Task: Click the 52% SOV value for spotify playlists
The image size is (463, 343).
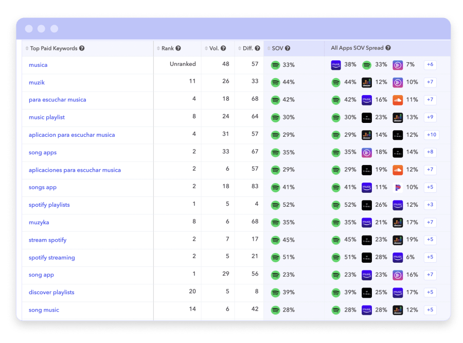Action: click(289, 205)
